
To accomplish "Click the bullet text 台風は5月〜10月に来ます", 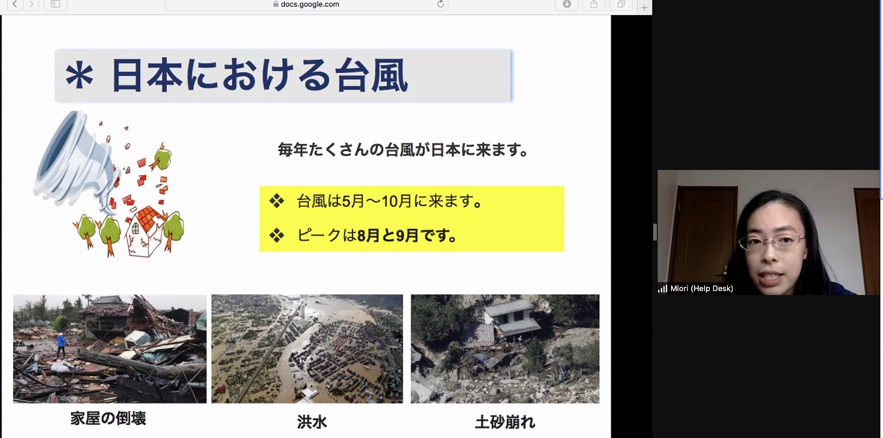I will [x=389, y=201].
